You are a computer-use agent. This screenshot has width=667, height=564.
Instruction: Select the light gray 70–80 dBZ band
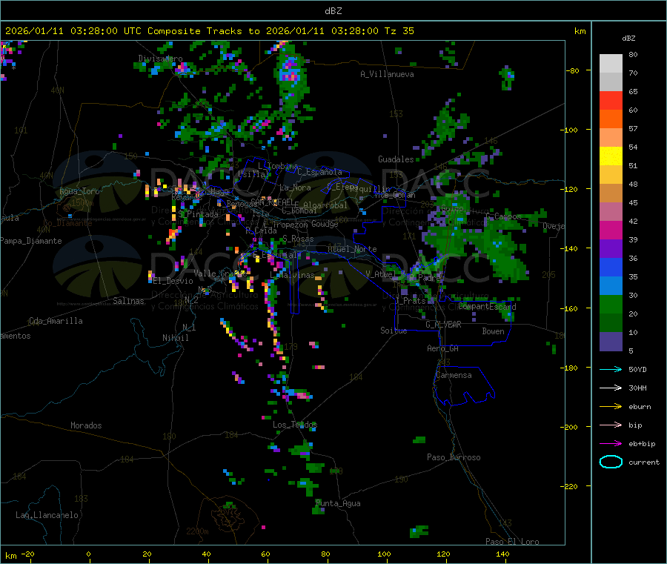611,64
